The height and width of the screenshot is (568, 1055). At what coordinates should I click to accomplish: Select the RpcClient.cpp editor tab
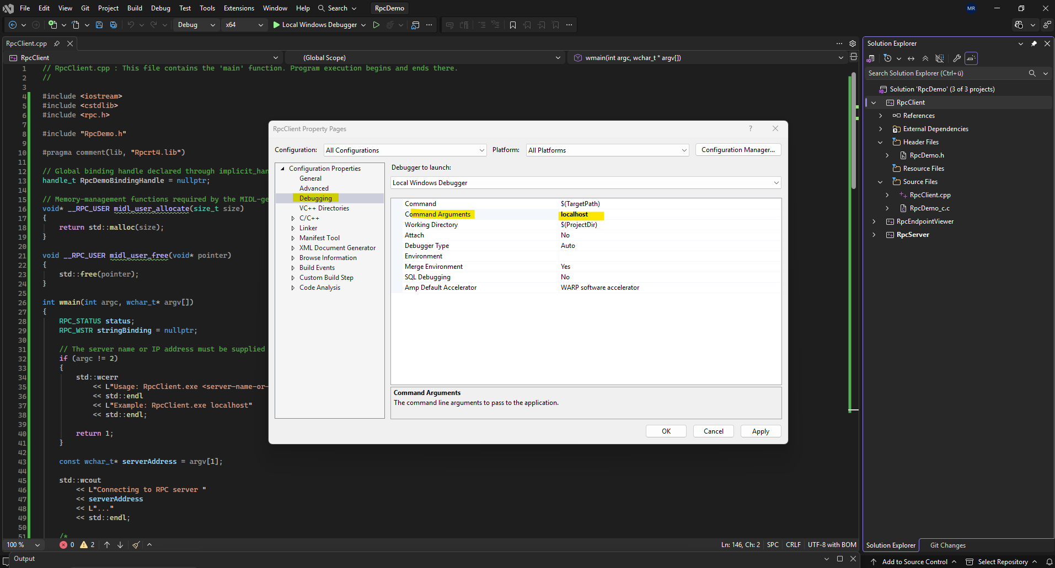26,44
